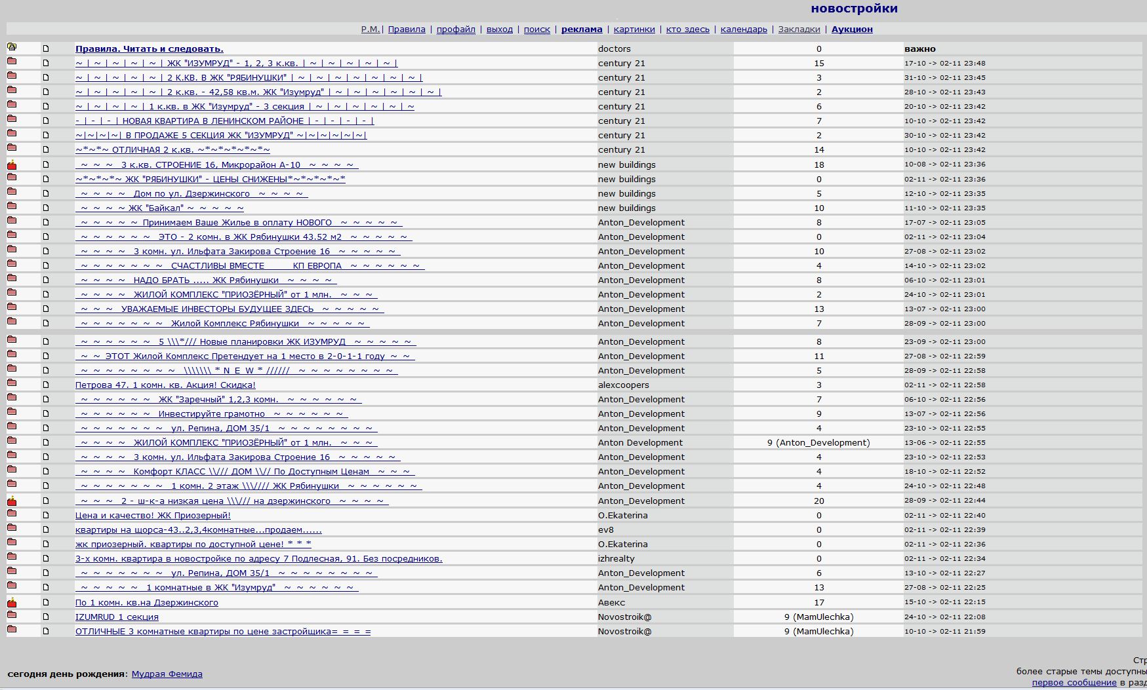Viewport: 1147px width, 690px height.
Task: Click the red folder icon for 'По 1 комн. кв.на Дзержинского'
Action: coord(12,603)
